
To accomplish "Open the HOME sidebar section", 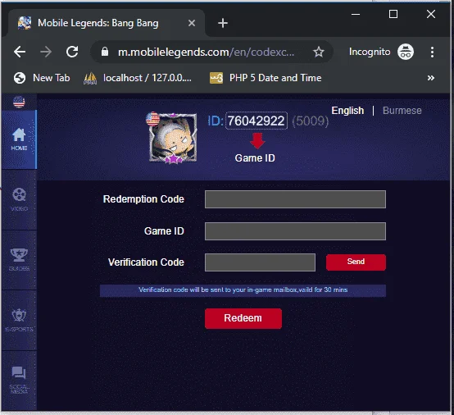I will [19, 139].
